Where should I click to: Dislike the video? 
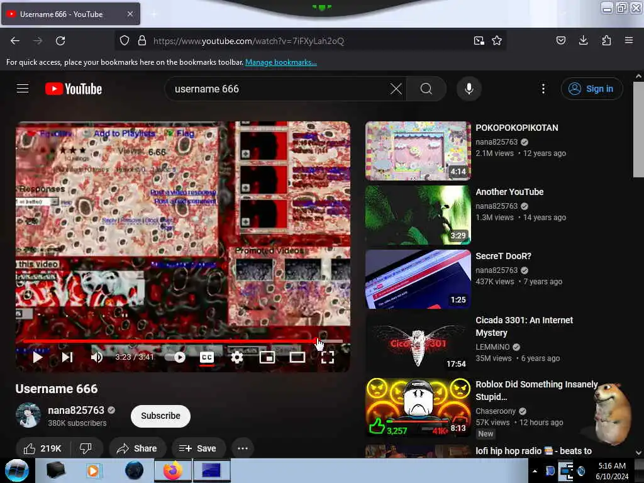point(86,448)
